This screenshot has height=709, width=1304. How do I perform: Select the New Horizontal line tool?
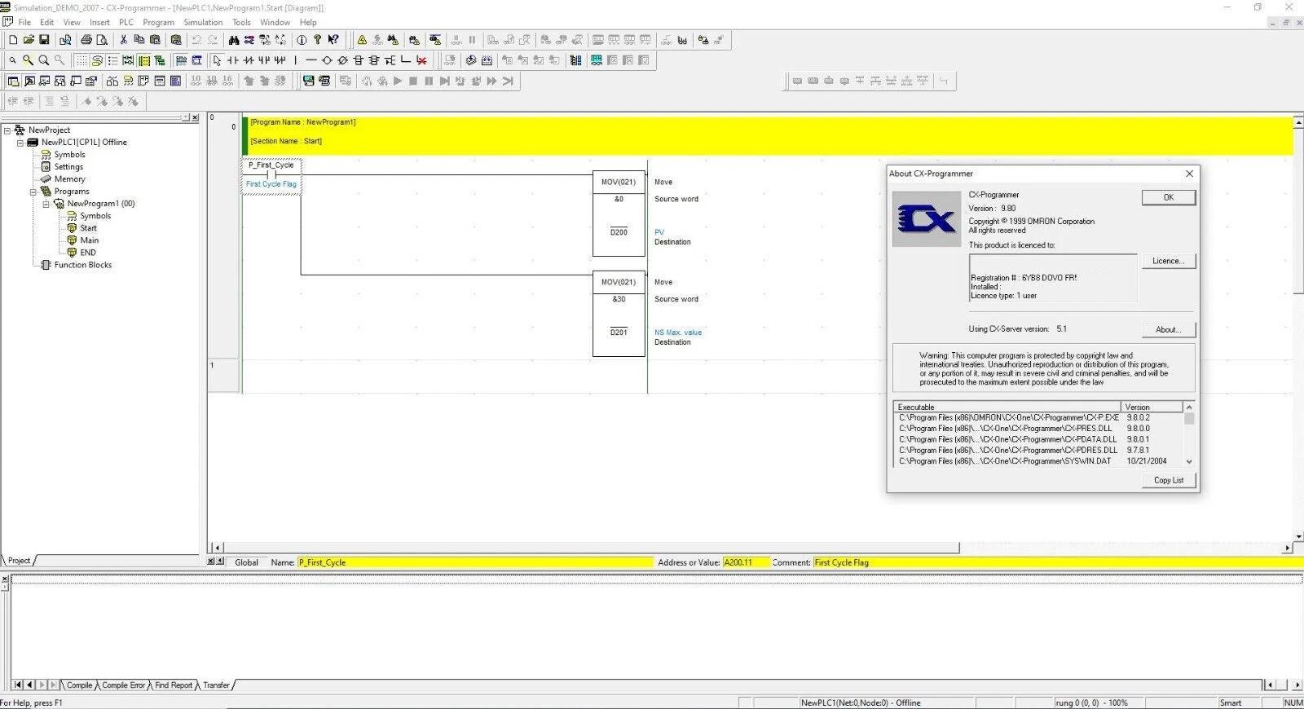(x=311, y=60)
